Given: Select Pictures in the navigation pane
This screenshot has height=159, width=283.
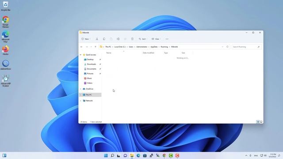Looking at the screenshot, I should click(90, 74).
